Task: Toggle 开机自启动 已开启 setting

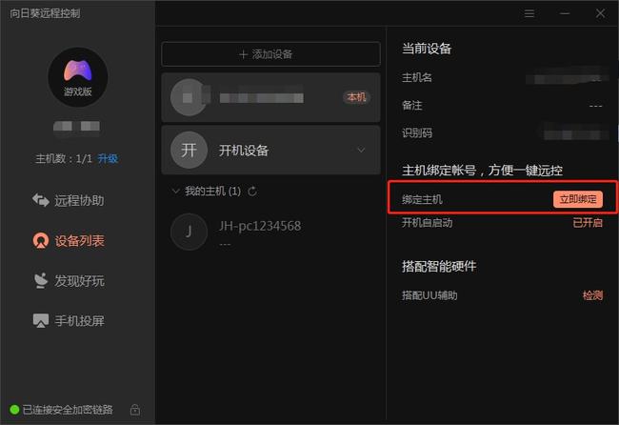Action: pyautogui.click(x=588, y=223)
